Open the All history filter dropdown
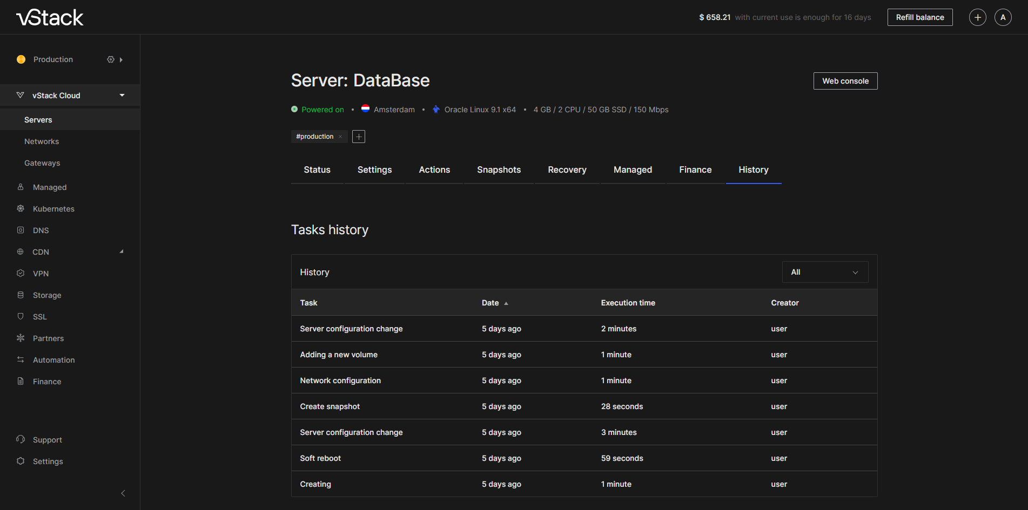 [825, 272]
